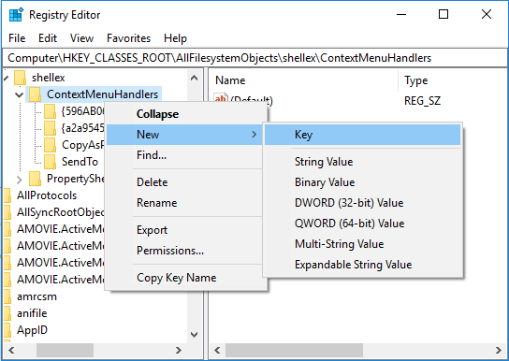
Task: Select the shellex tree item
Action: click(49, 78)
